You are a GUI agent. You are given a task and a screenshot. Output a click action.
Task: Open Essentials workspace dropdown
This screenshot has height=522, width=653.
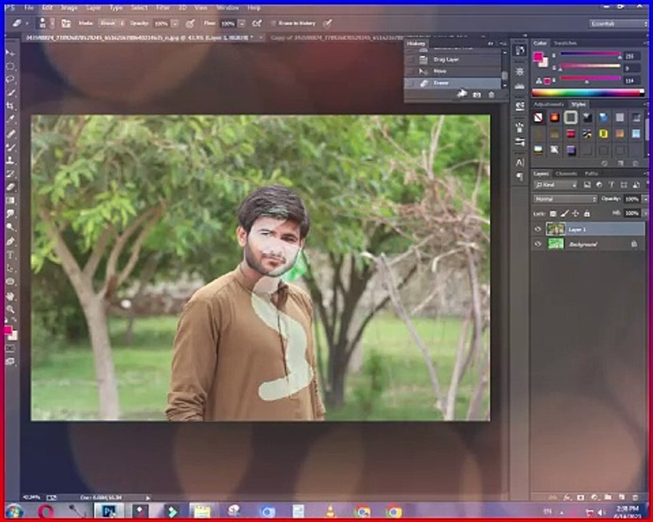(x=618, y=24)
